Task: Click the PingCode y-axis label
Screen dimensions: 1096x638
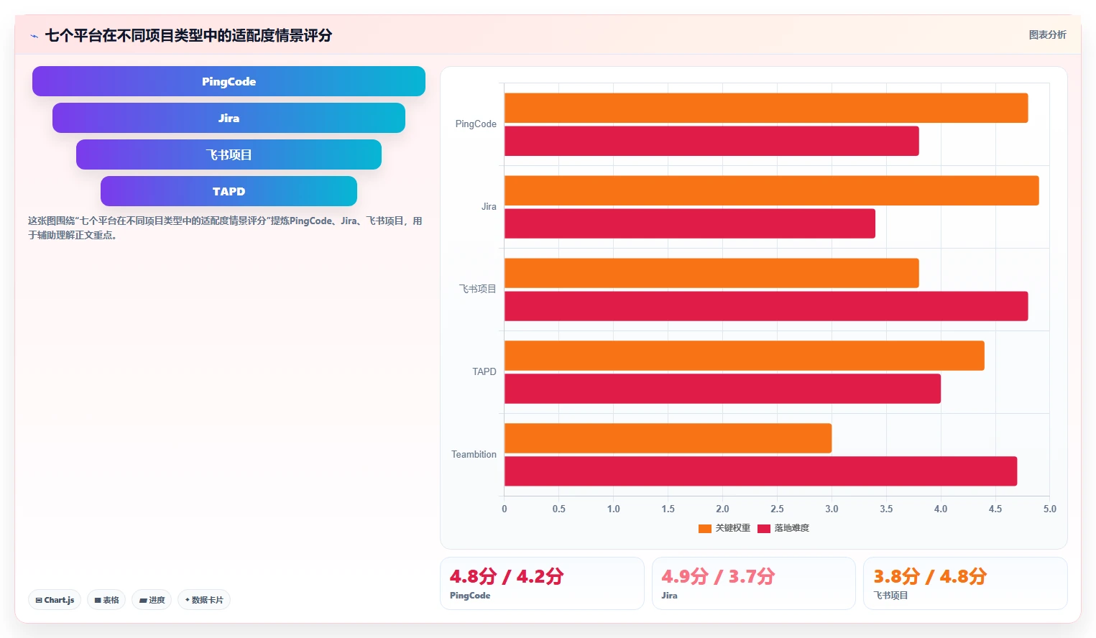Action: [476, 124]
